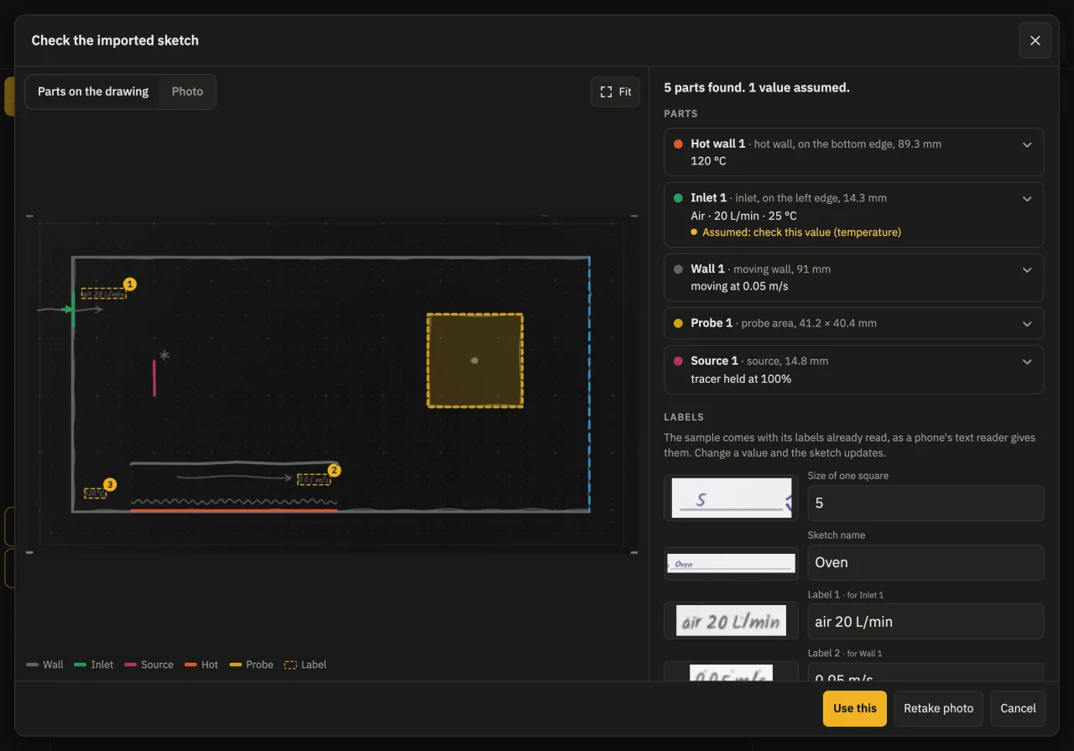1074x751 pixels.
Task: Click the handwritten 5 label thumbnail
Action: coord(732,498)
